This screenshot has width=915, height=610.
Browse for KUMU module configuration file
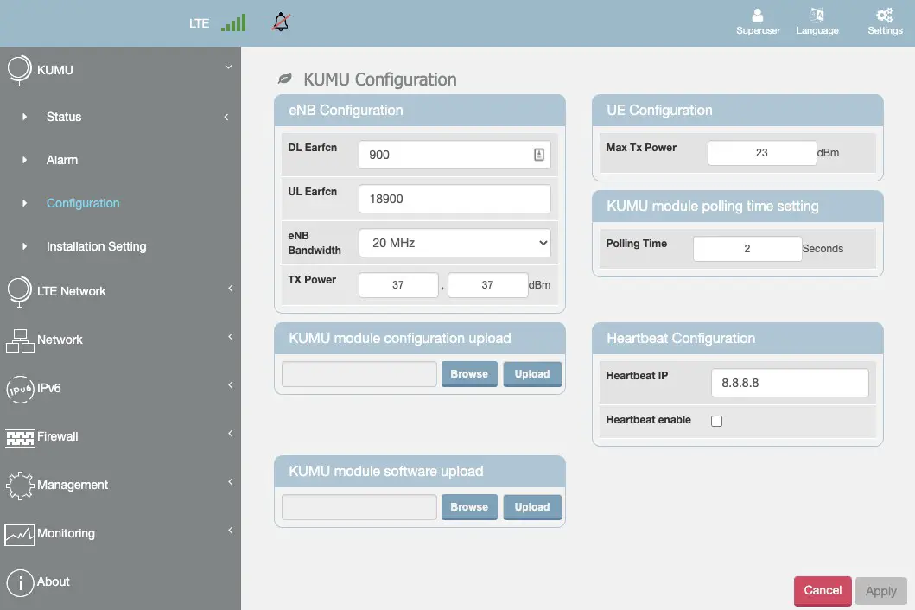pos(469,374)
